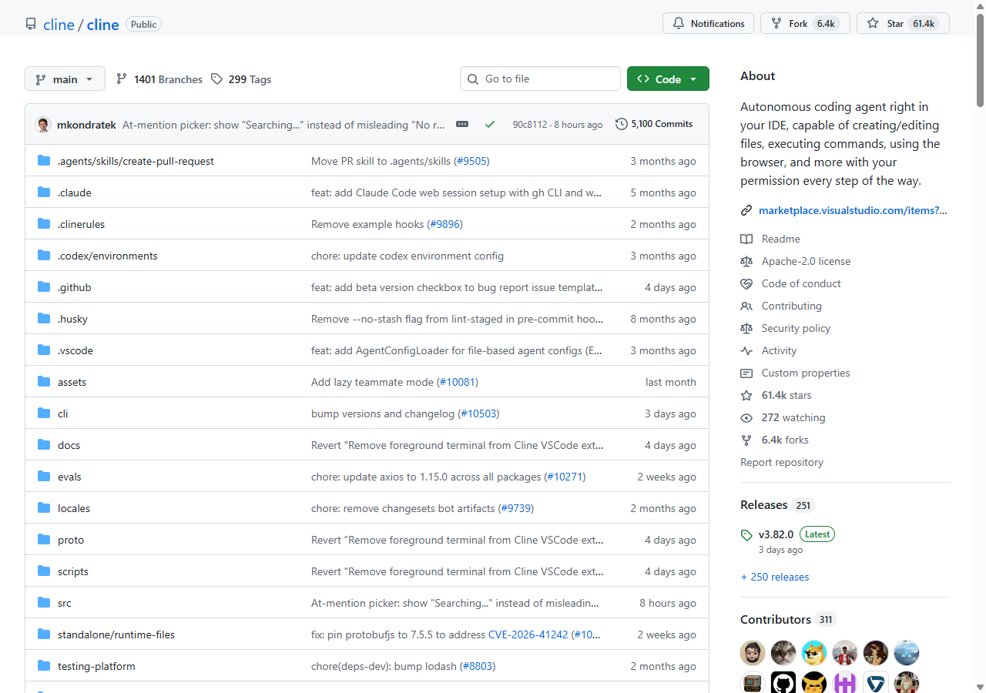The image size is (986, 693).
Task: Click the Code of conduct heart icon
Action: tap(746, 283)
